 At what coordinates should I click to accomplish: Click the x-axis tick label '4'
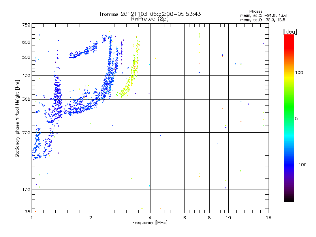click(150, 218)
